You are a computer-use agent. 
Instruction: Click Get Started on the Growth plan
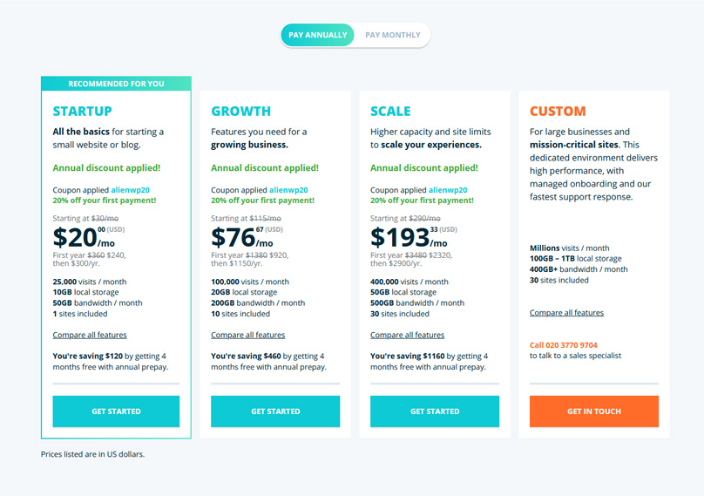pyautogui.click(x=275, y=411)
